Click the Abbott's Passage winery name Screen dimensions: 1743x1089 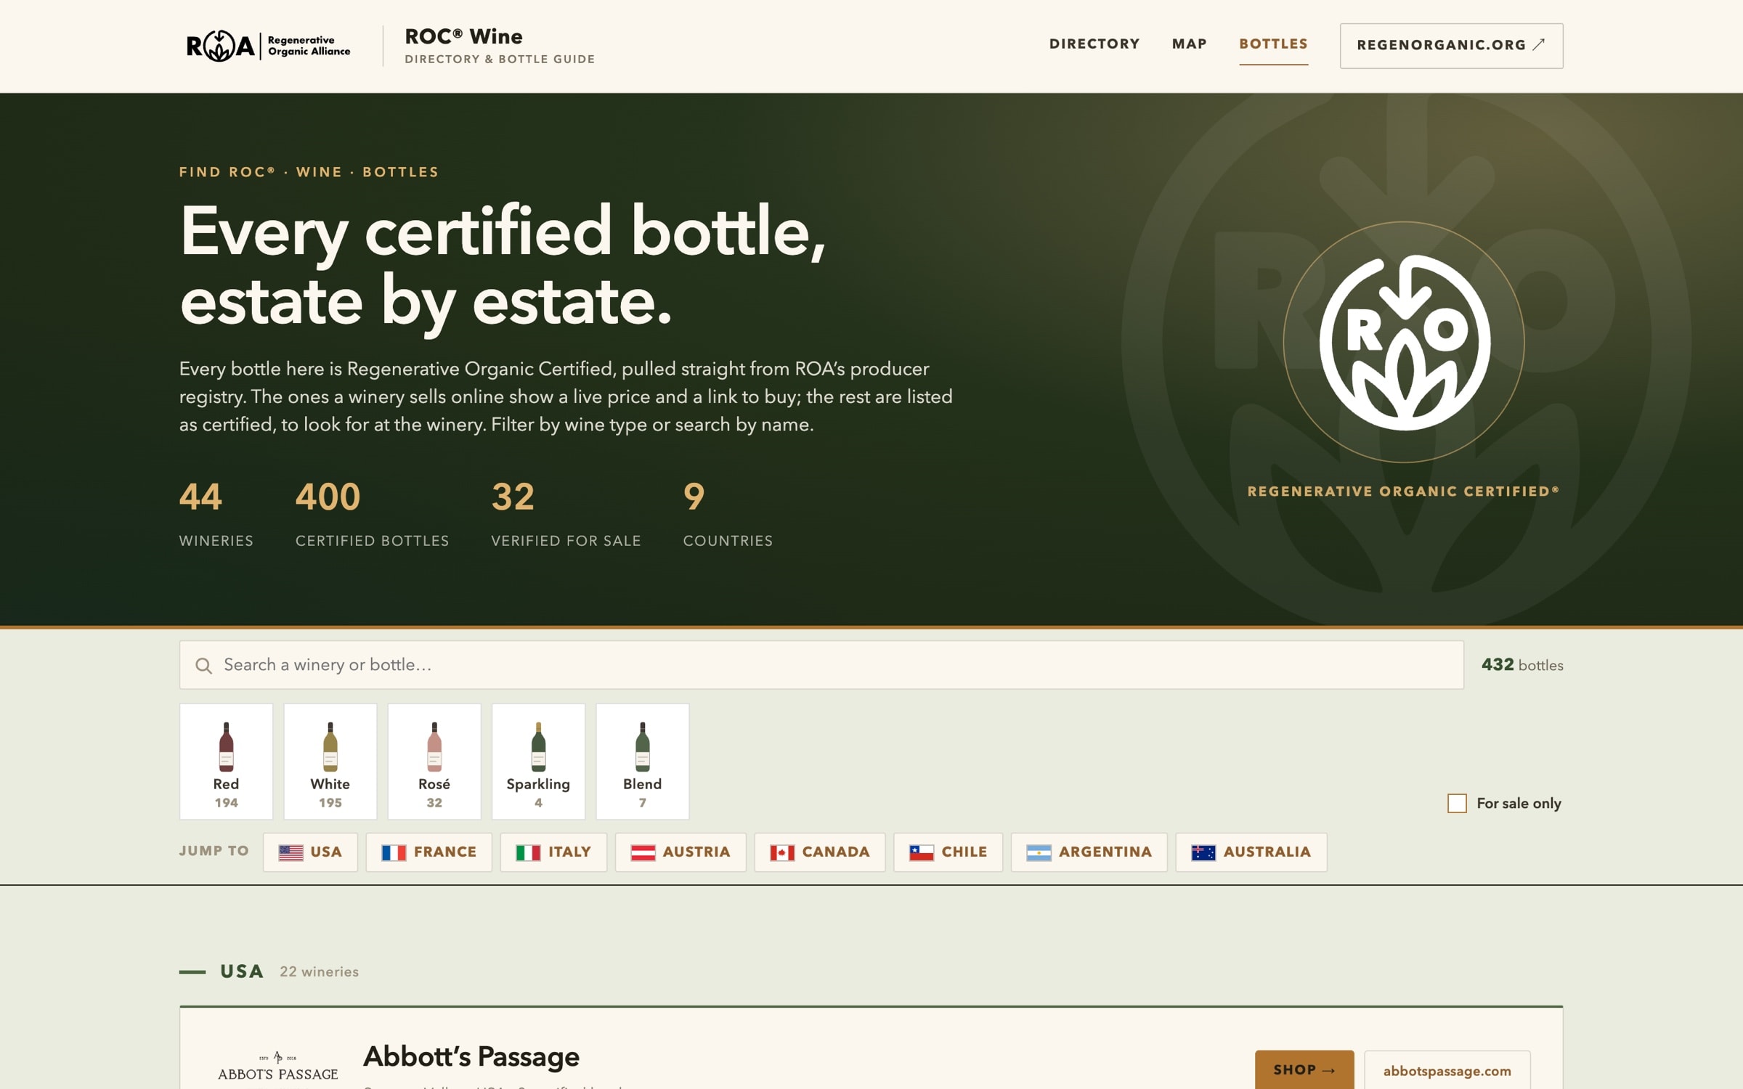(x=471, y=1057)
